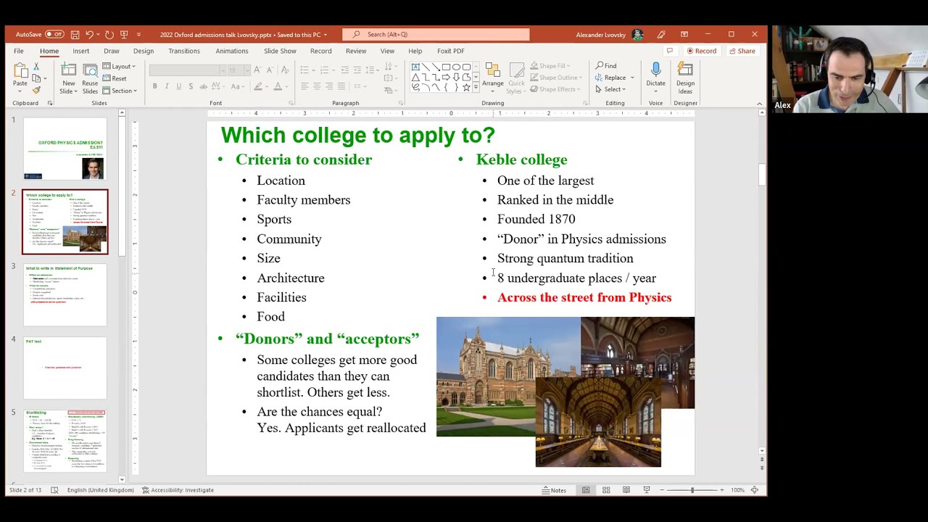This screenshot has width=928, height=522.
Task: Select the Format Painter brush
Action: point(36,90)
